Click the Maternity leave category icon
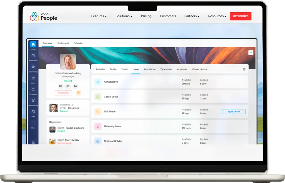Screen dimensions: 285x183 click(x=98, y=126)
